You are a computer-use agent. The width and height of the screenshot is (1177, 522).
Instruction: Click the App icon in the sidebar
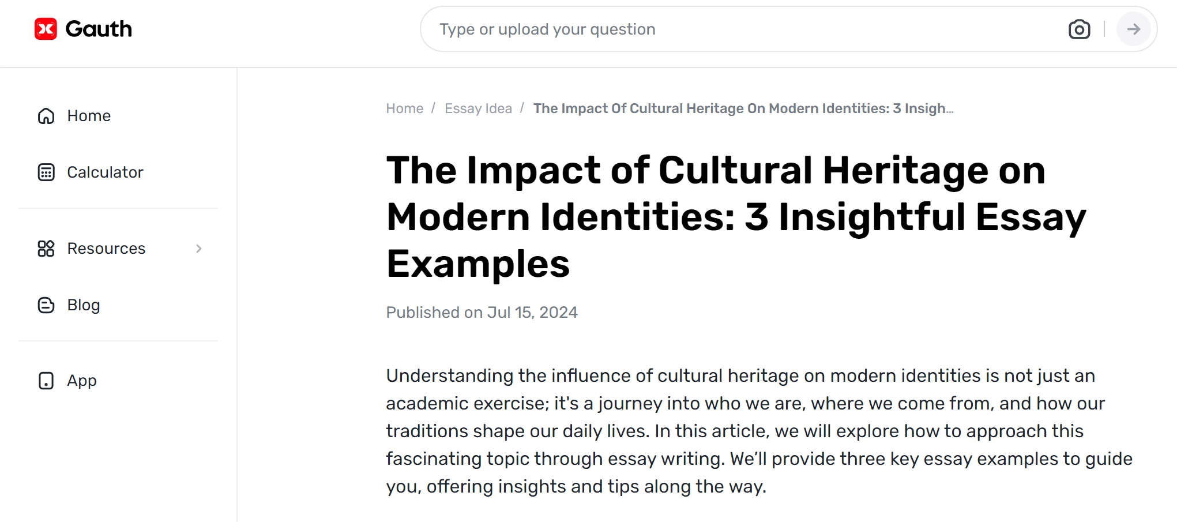click(46, 381)
